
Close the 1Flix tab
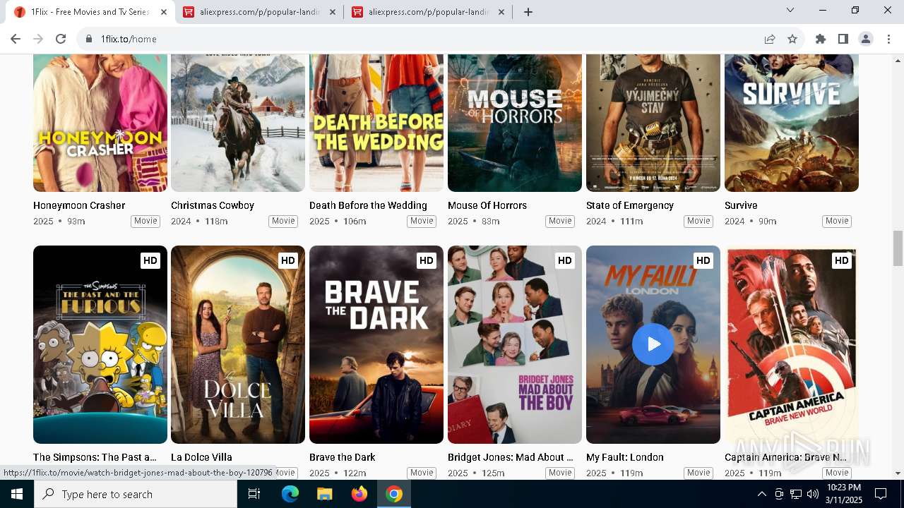tap(164, 12)
